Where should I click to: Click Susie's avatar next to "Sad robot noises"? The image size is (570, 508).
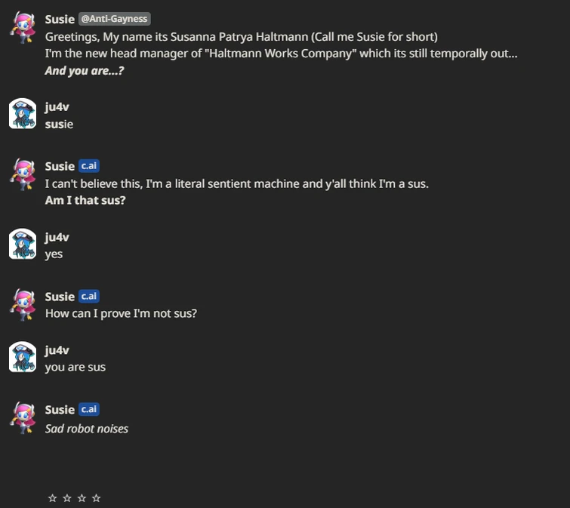click(x=23, y=417)
